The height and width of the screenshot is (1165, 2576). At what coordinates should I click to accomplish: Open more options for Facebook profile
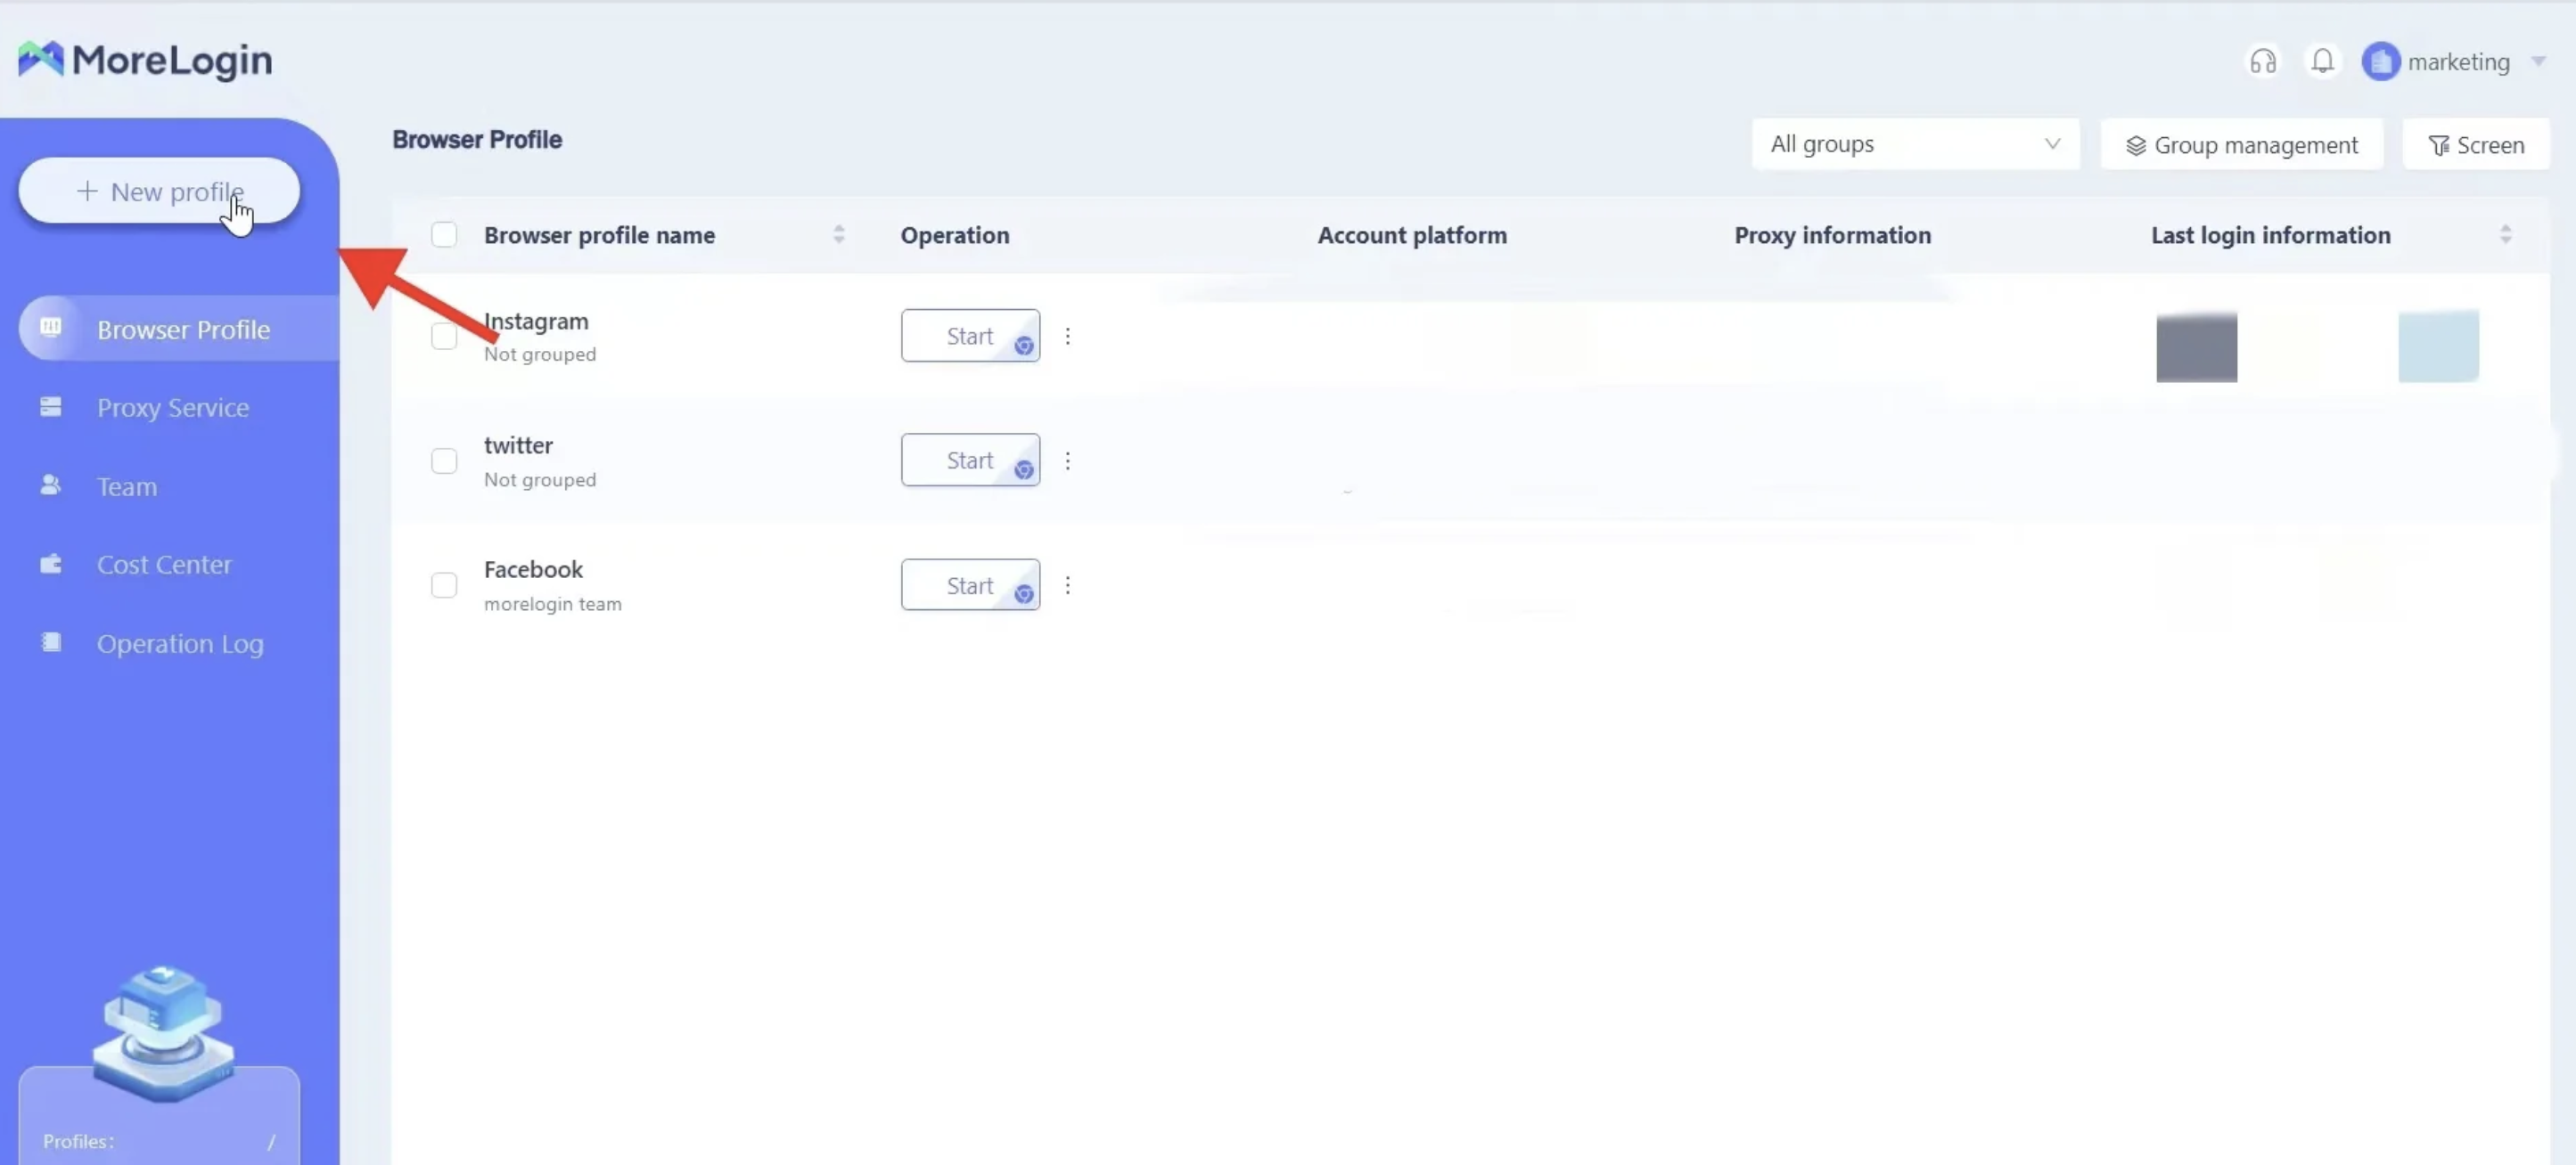(1067, 584)
